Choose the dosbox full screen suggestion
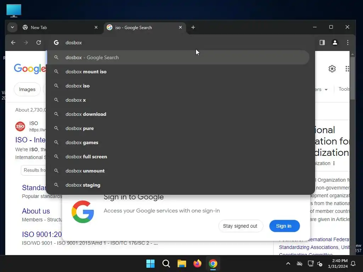The width and height of the screenshot is (363, 272). click(x=178, y=157)
